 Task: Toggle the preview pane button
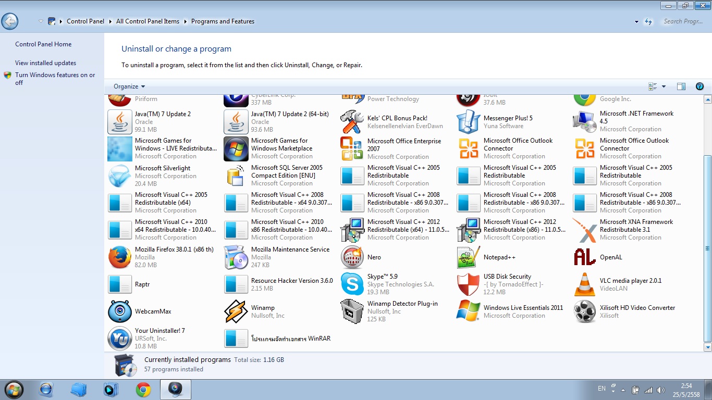click(681, 86)
